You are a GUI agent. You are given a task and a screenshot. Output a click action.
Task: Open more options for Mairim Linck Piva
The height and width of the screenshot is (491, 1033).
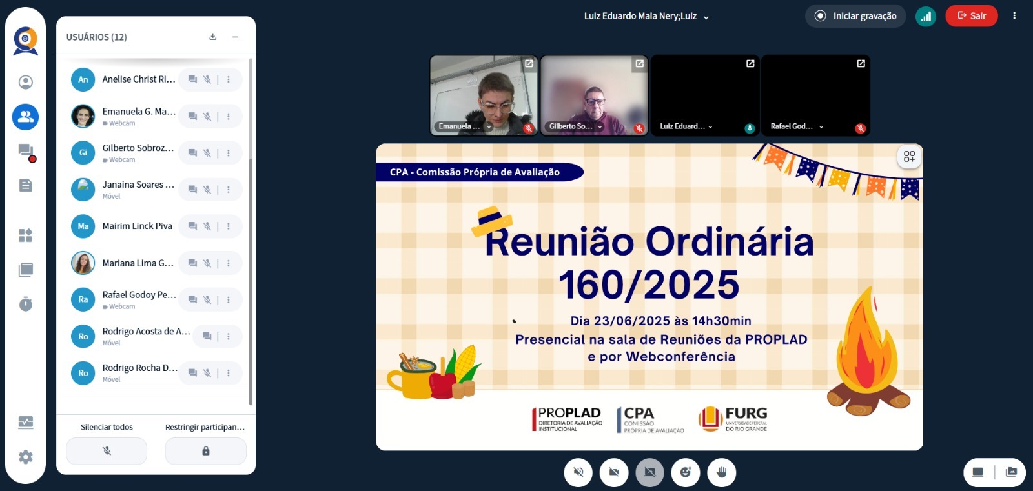coord(229,226)
